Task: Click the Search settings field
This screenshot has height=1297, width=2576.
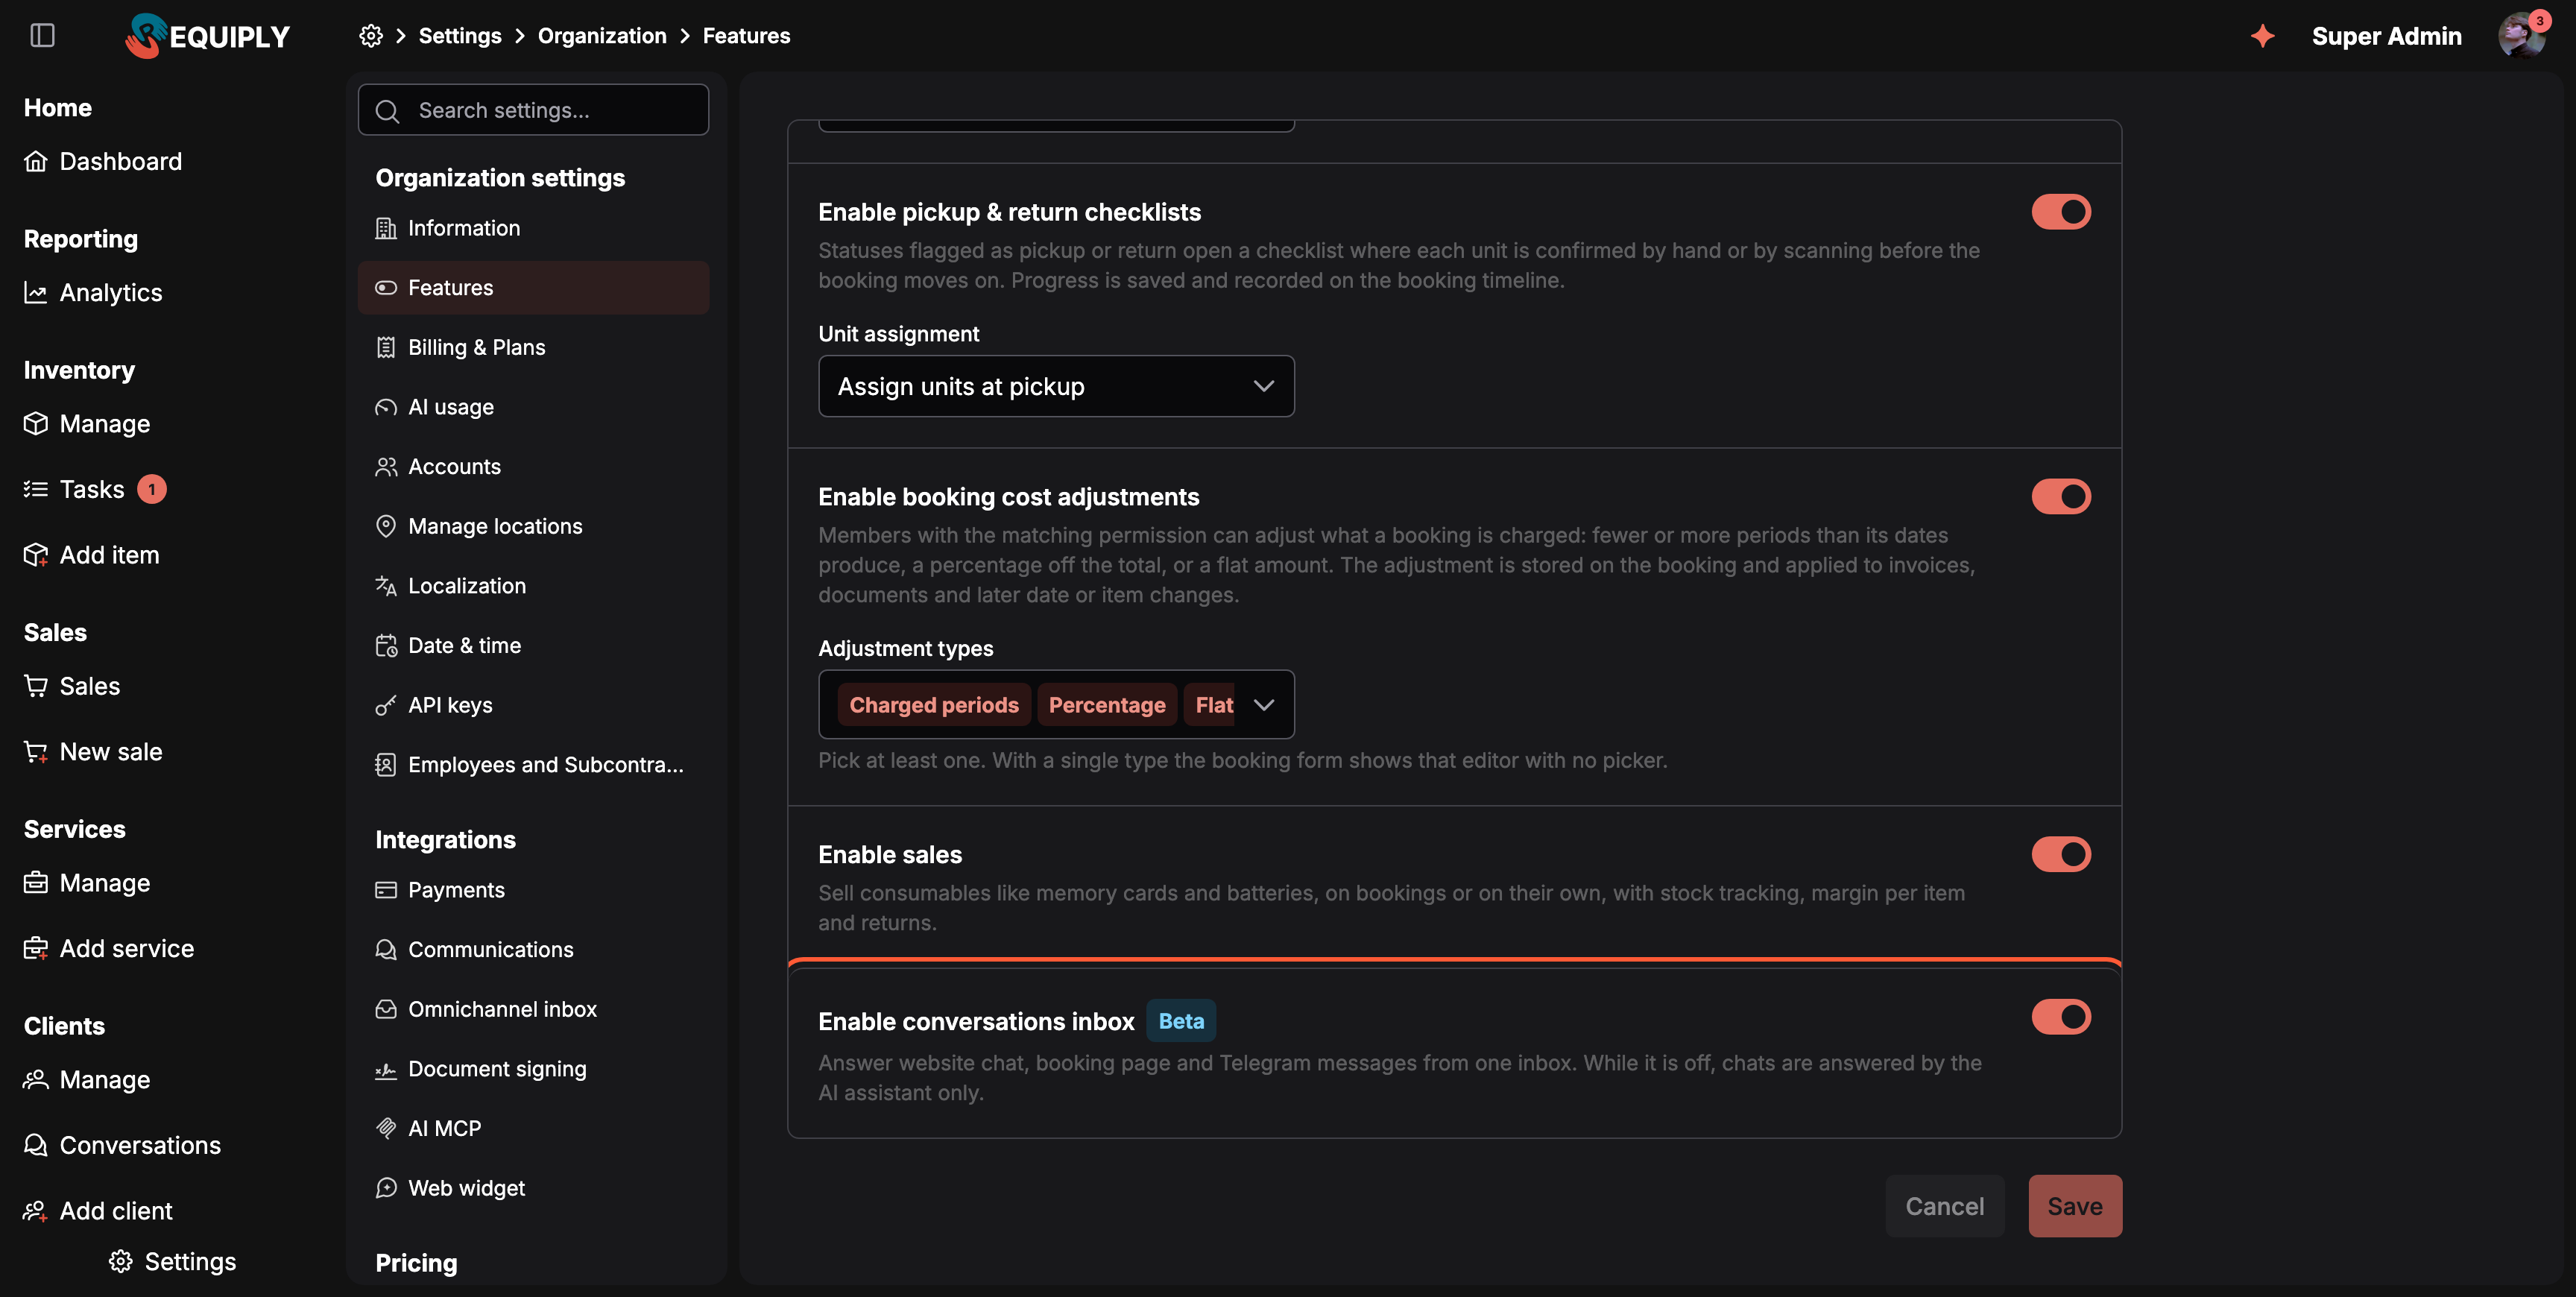Action: click(x=533, y=110)
